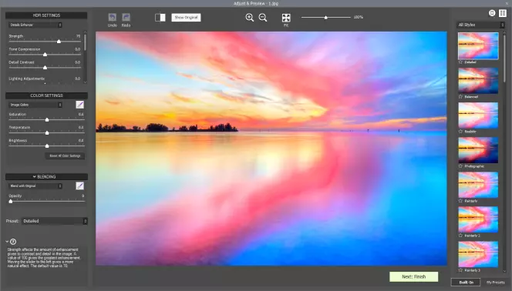This screenshot has height=291, width=512.
Task: Open the Details Enhancer method dropdown
Action: [x=35, y=25]
